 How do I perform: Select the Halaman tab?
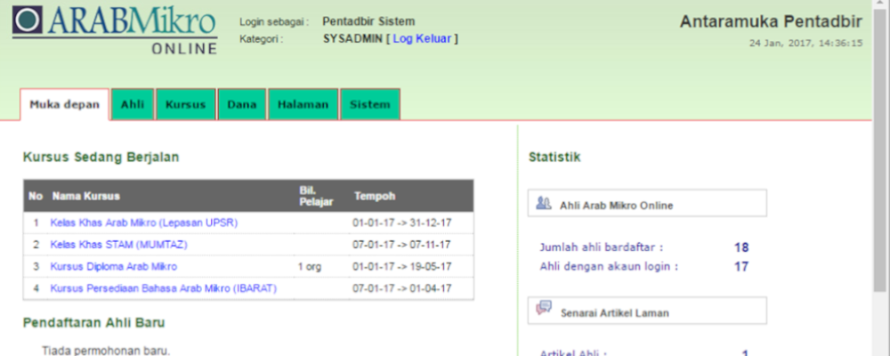[x=303, y=105]
